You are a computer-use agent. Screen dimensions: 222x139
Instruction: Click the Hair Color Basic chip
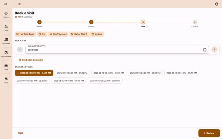pos(25,34)
